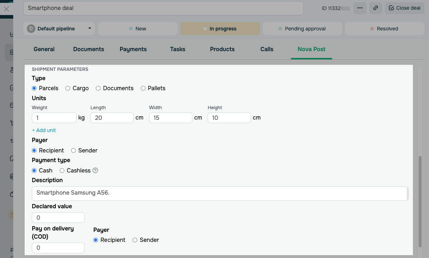The width and height of the screenshot is (429, 258).
Task: Click the vertical scrollbar of the form
Action: (420, 200)
